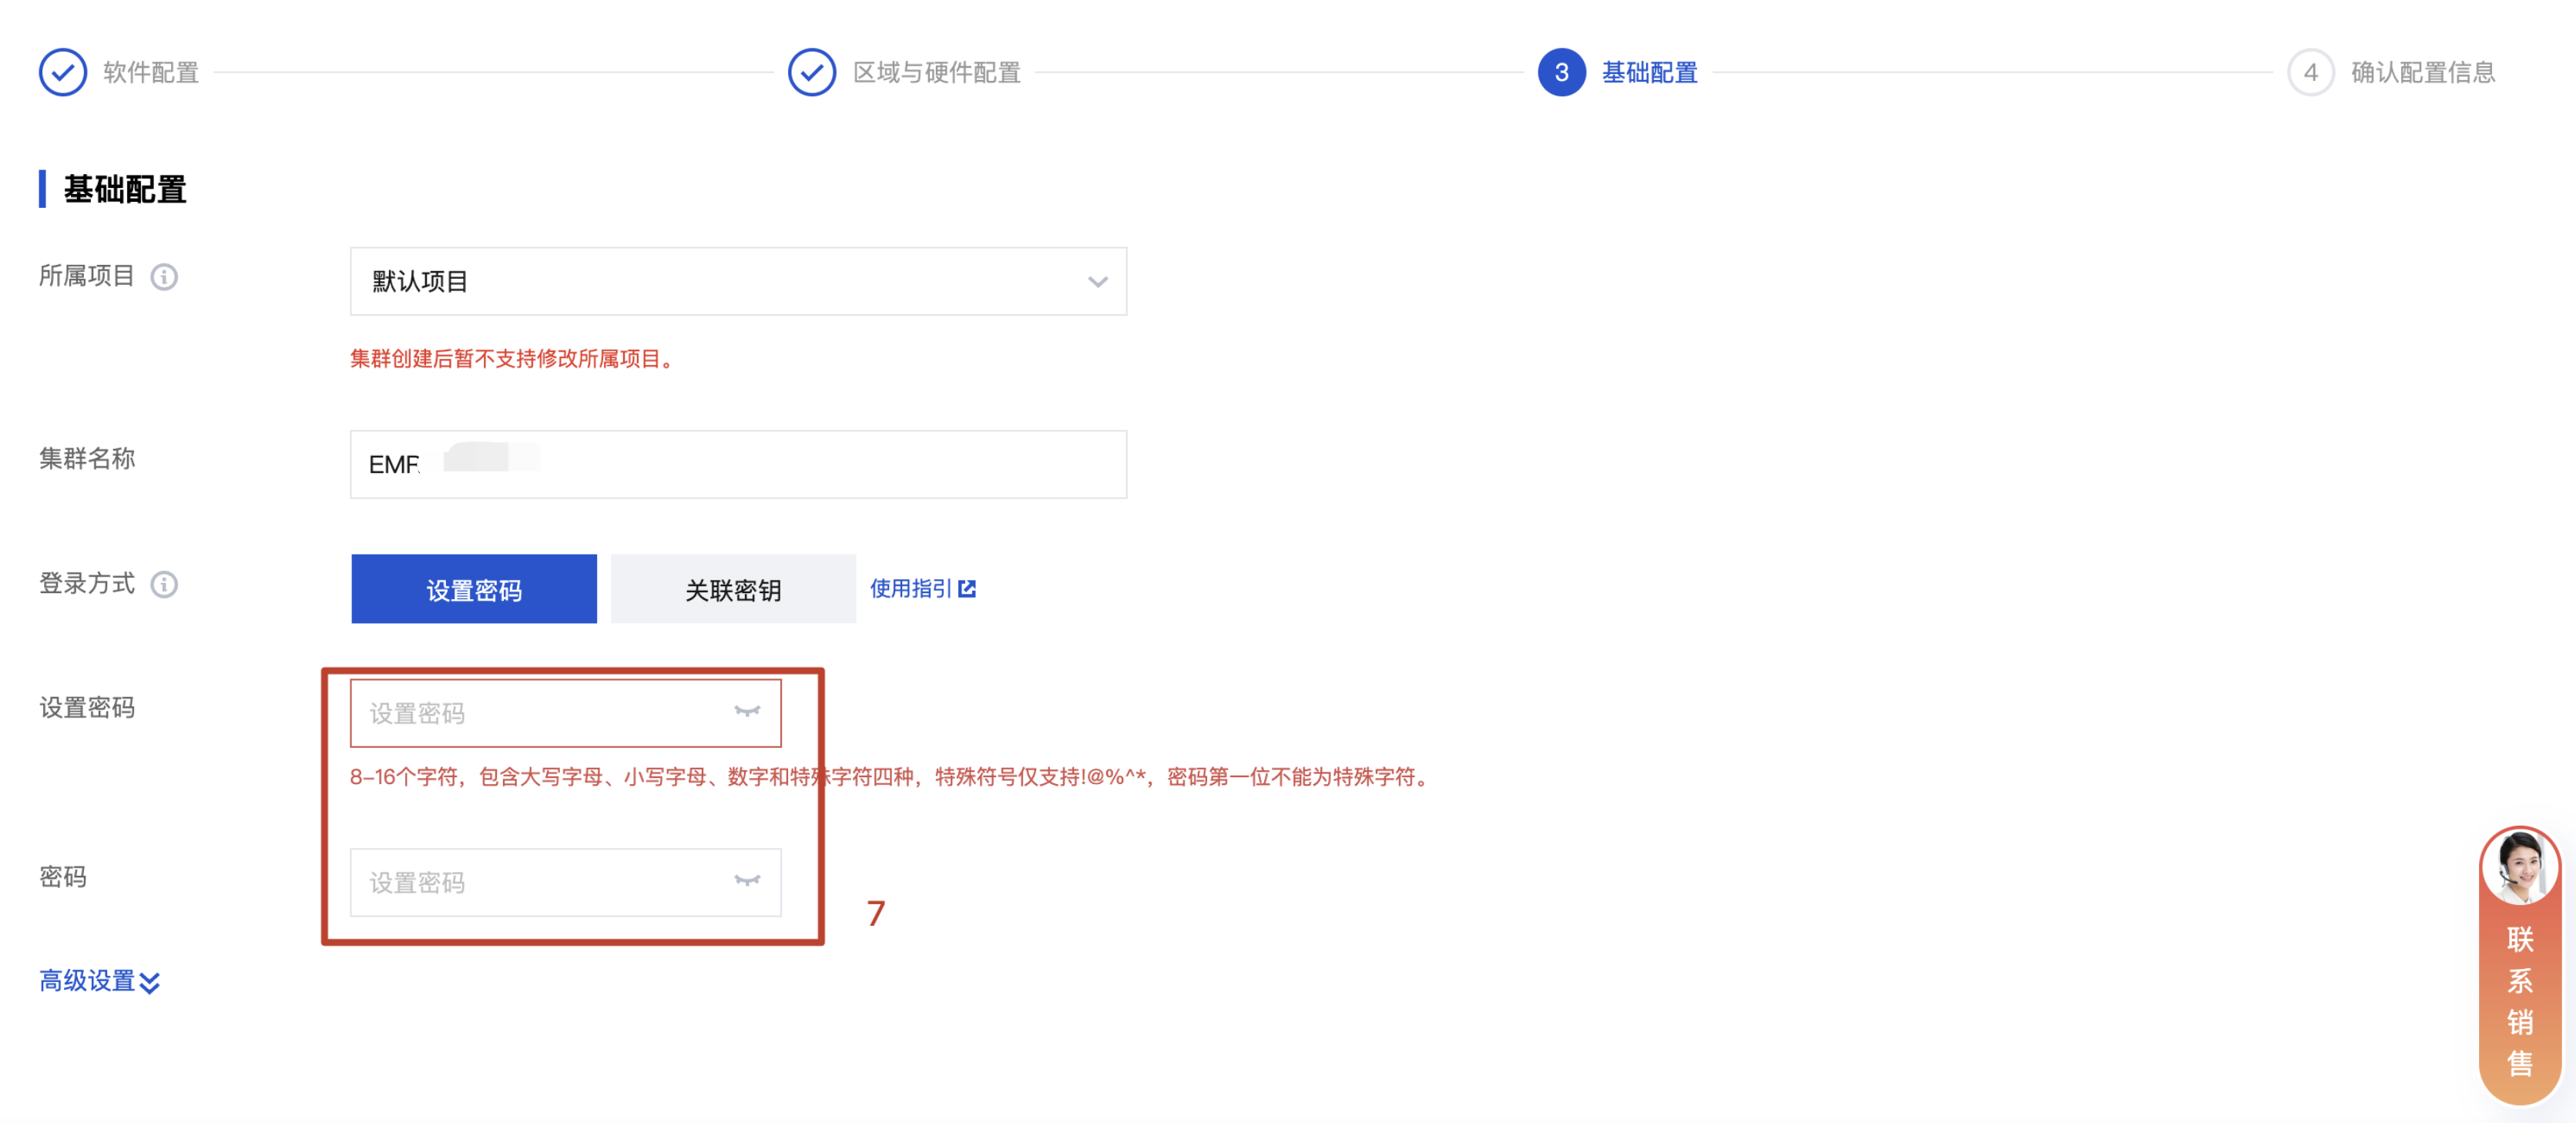Click the step 3 基础配置 circle icon
The width and height of the screenshot is (2576, 1123).
click(1560, 72)
